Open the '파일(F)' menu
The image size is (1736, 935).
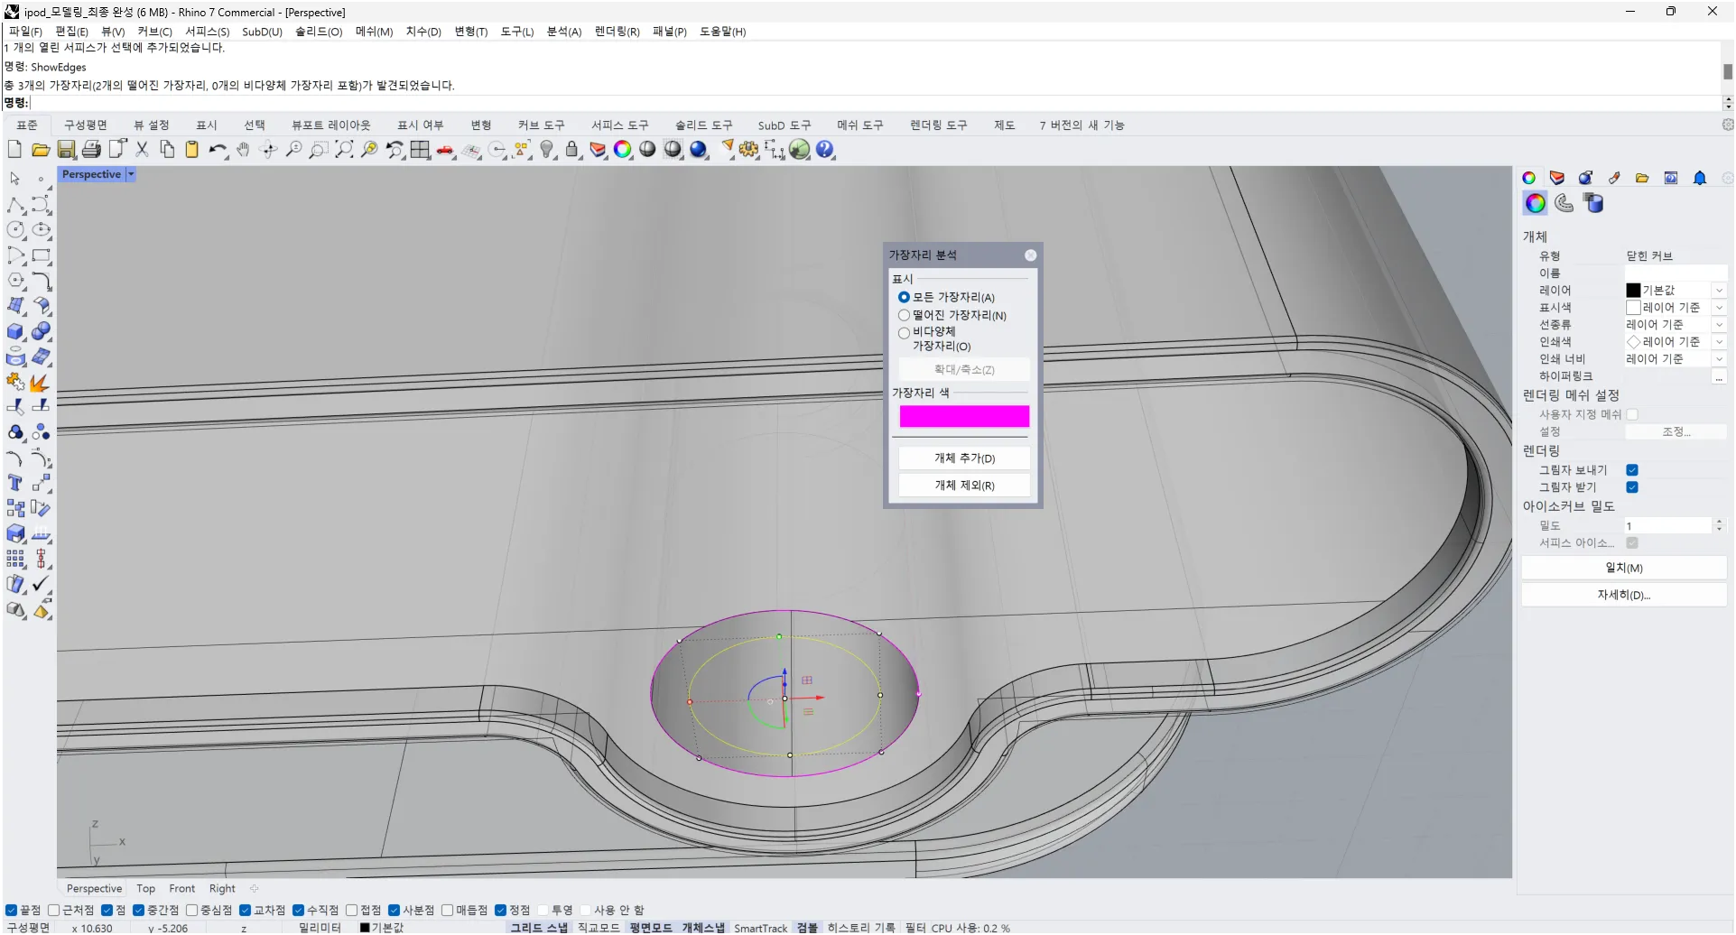point(25,32)
